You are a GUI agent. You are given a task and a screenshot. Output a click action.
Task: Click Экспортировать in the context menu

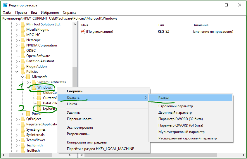pyautogui.click(x=80, y=127)
